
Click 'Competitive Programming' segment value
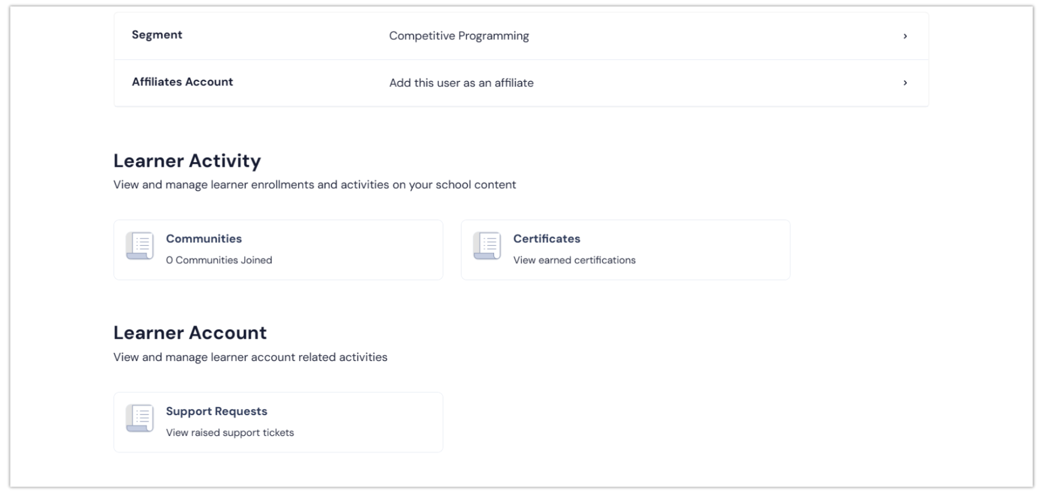click(458, 36)
